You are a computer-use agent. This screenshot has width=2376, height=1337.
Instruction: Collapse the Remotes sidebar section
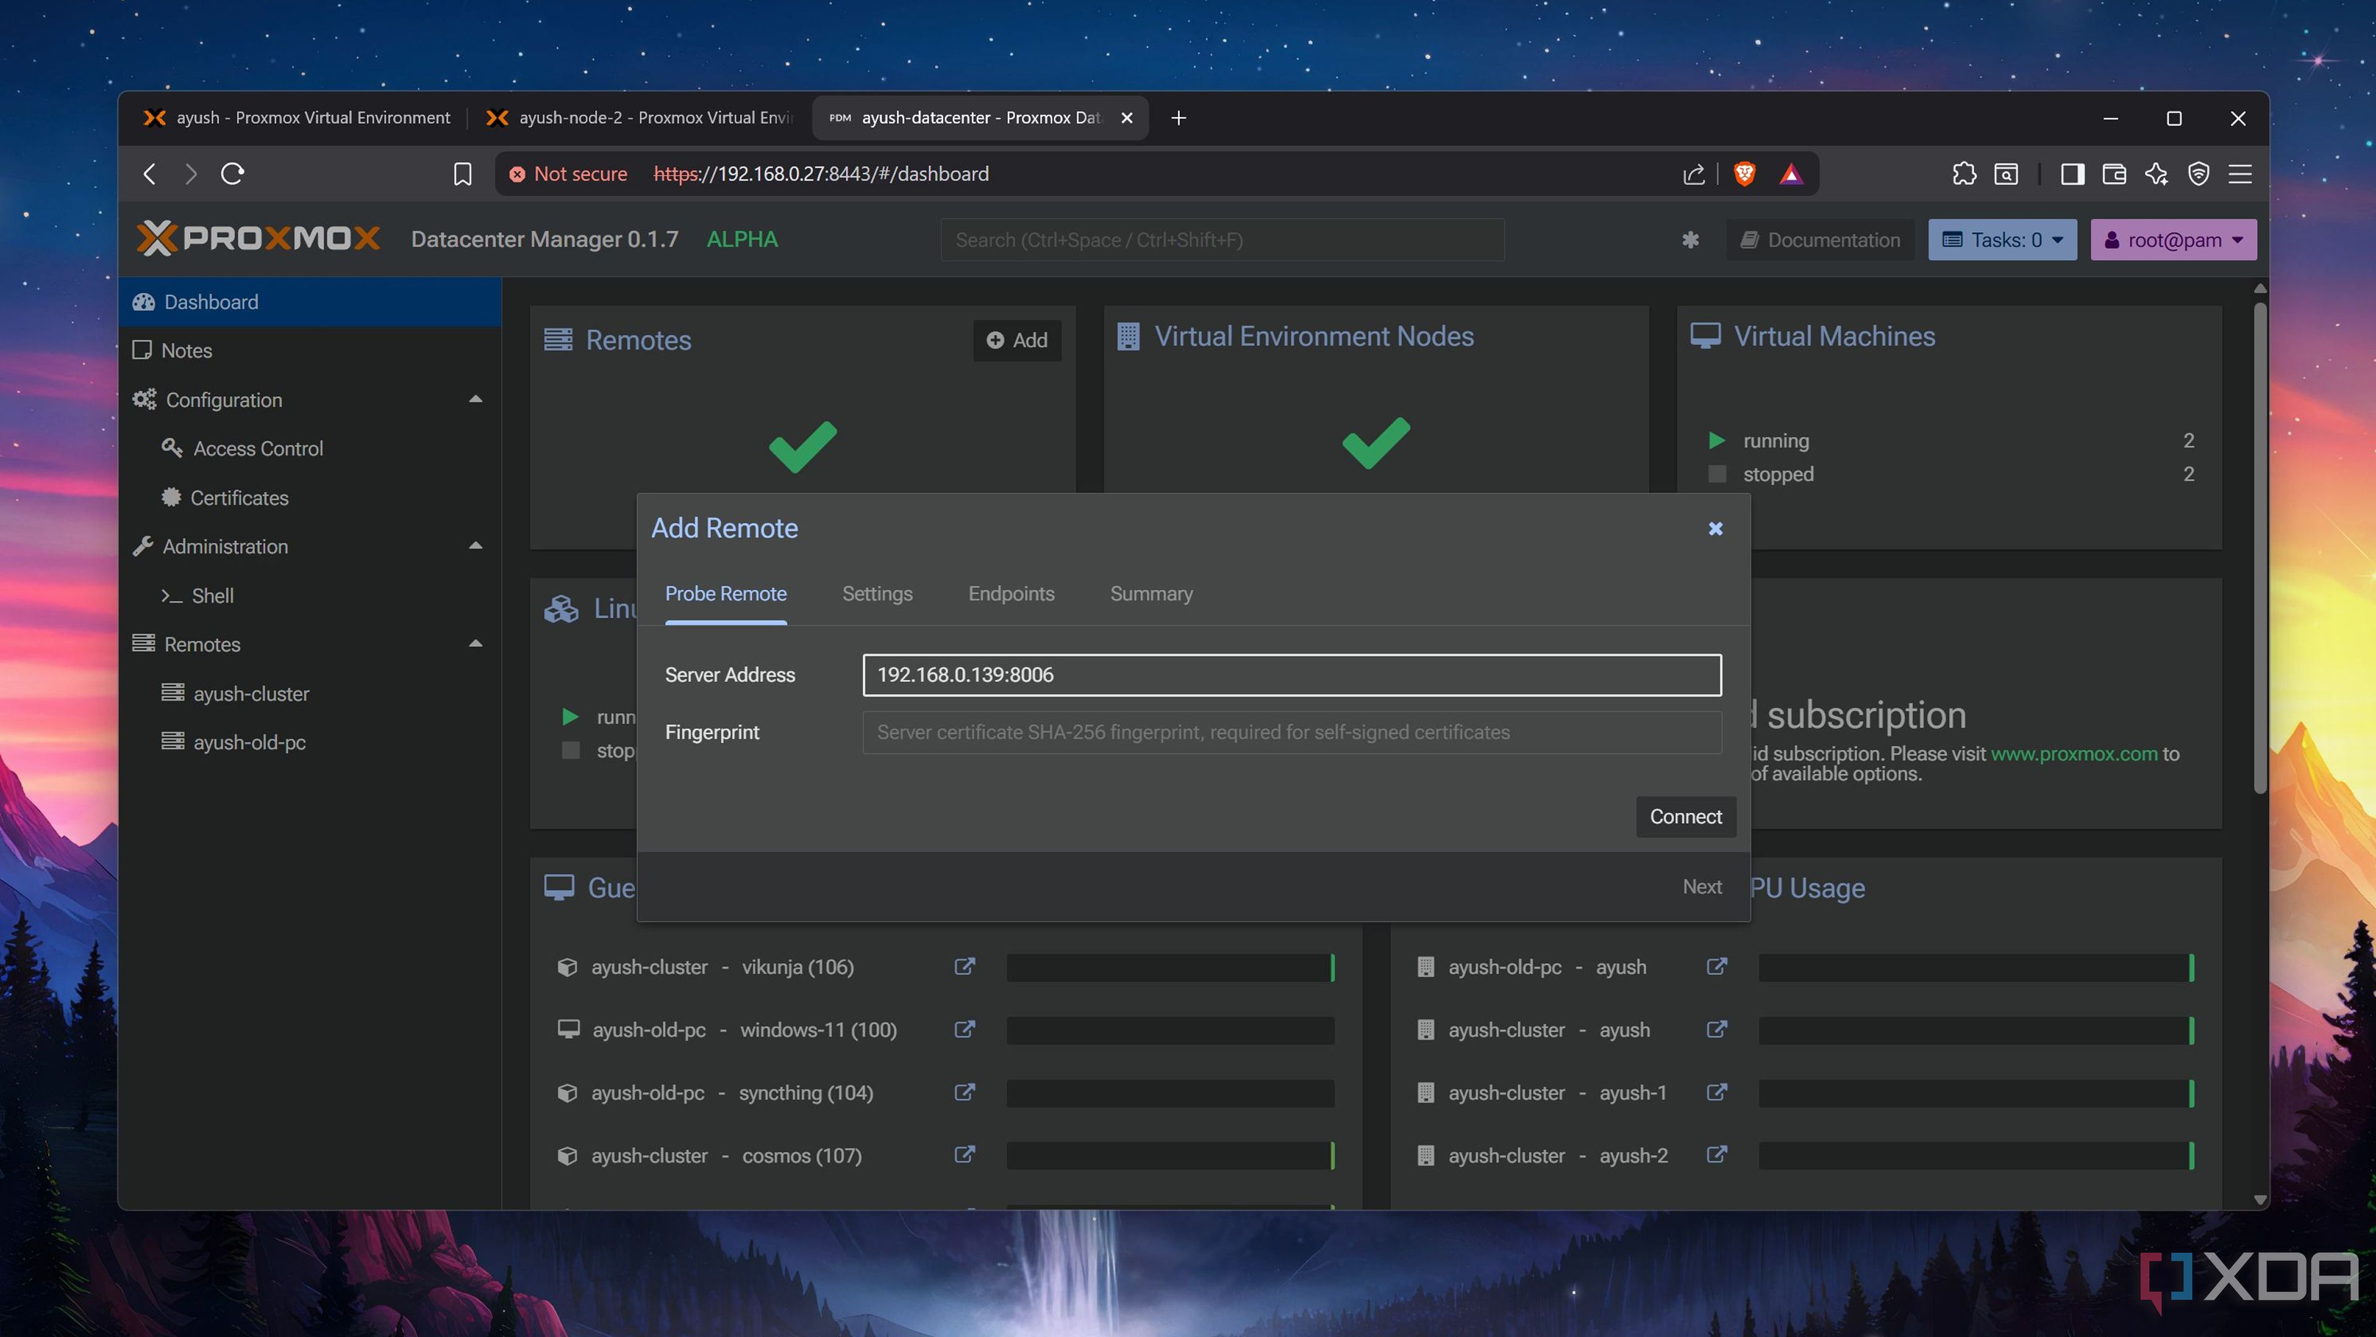coord(476,644)
